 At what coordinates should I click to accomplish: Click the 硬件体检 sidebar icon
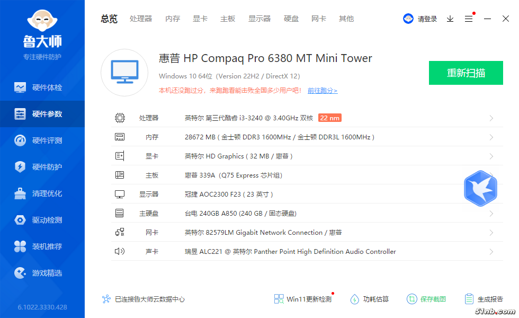click(x=20, y=87)
